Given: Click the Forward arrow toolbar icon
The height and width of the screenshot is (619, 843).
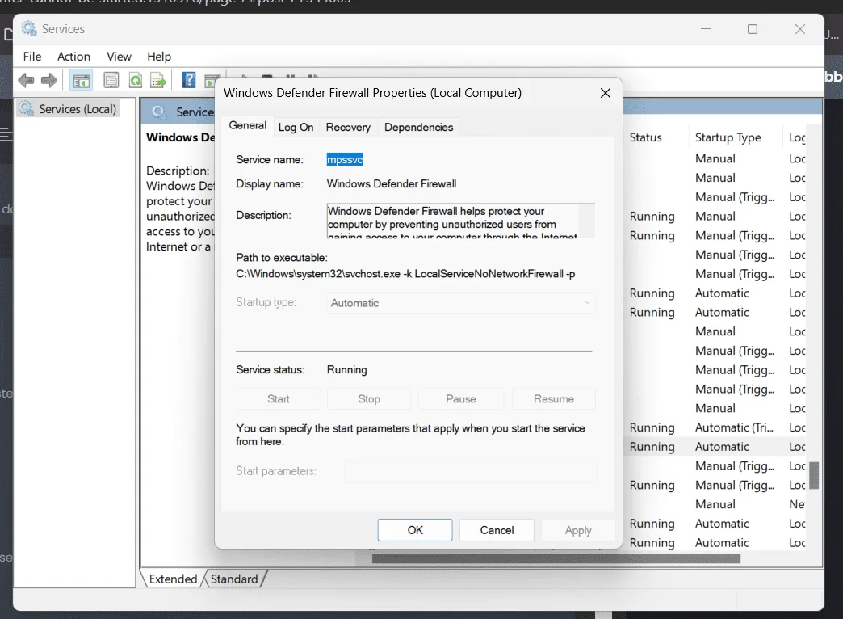Looking at the screenshot, I should pyautogui.click(x=49, y=81).
